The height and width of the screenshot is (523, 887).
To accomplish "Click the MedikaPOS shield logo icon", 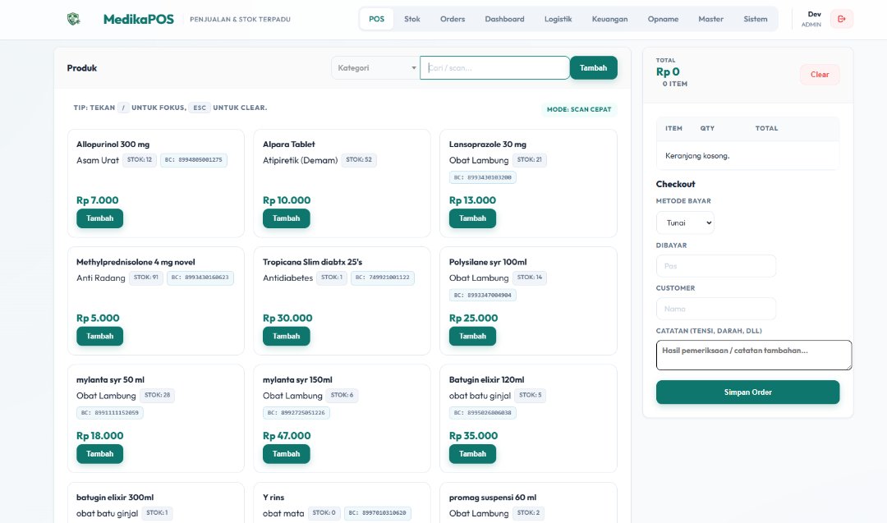I will [x=74, y=19].
